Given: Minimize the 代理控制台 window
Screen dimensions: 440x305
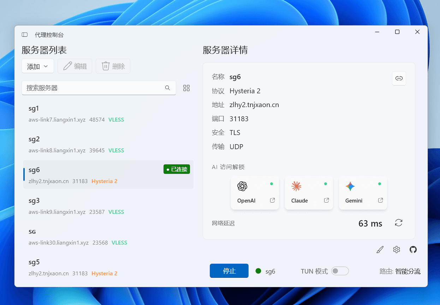Looking at the screenshot, I should click(x=377, y=32).
